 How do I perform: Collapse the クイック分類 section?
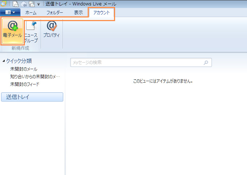tap(4, 61)
